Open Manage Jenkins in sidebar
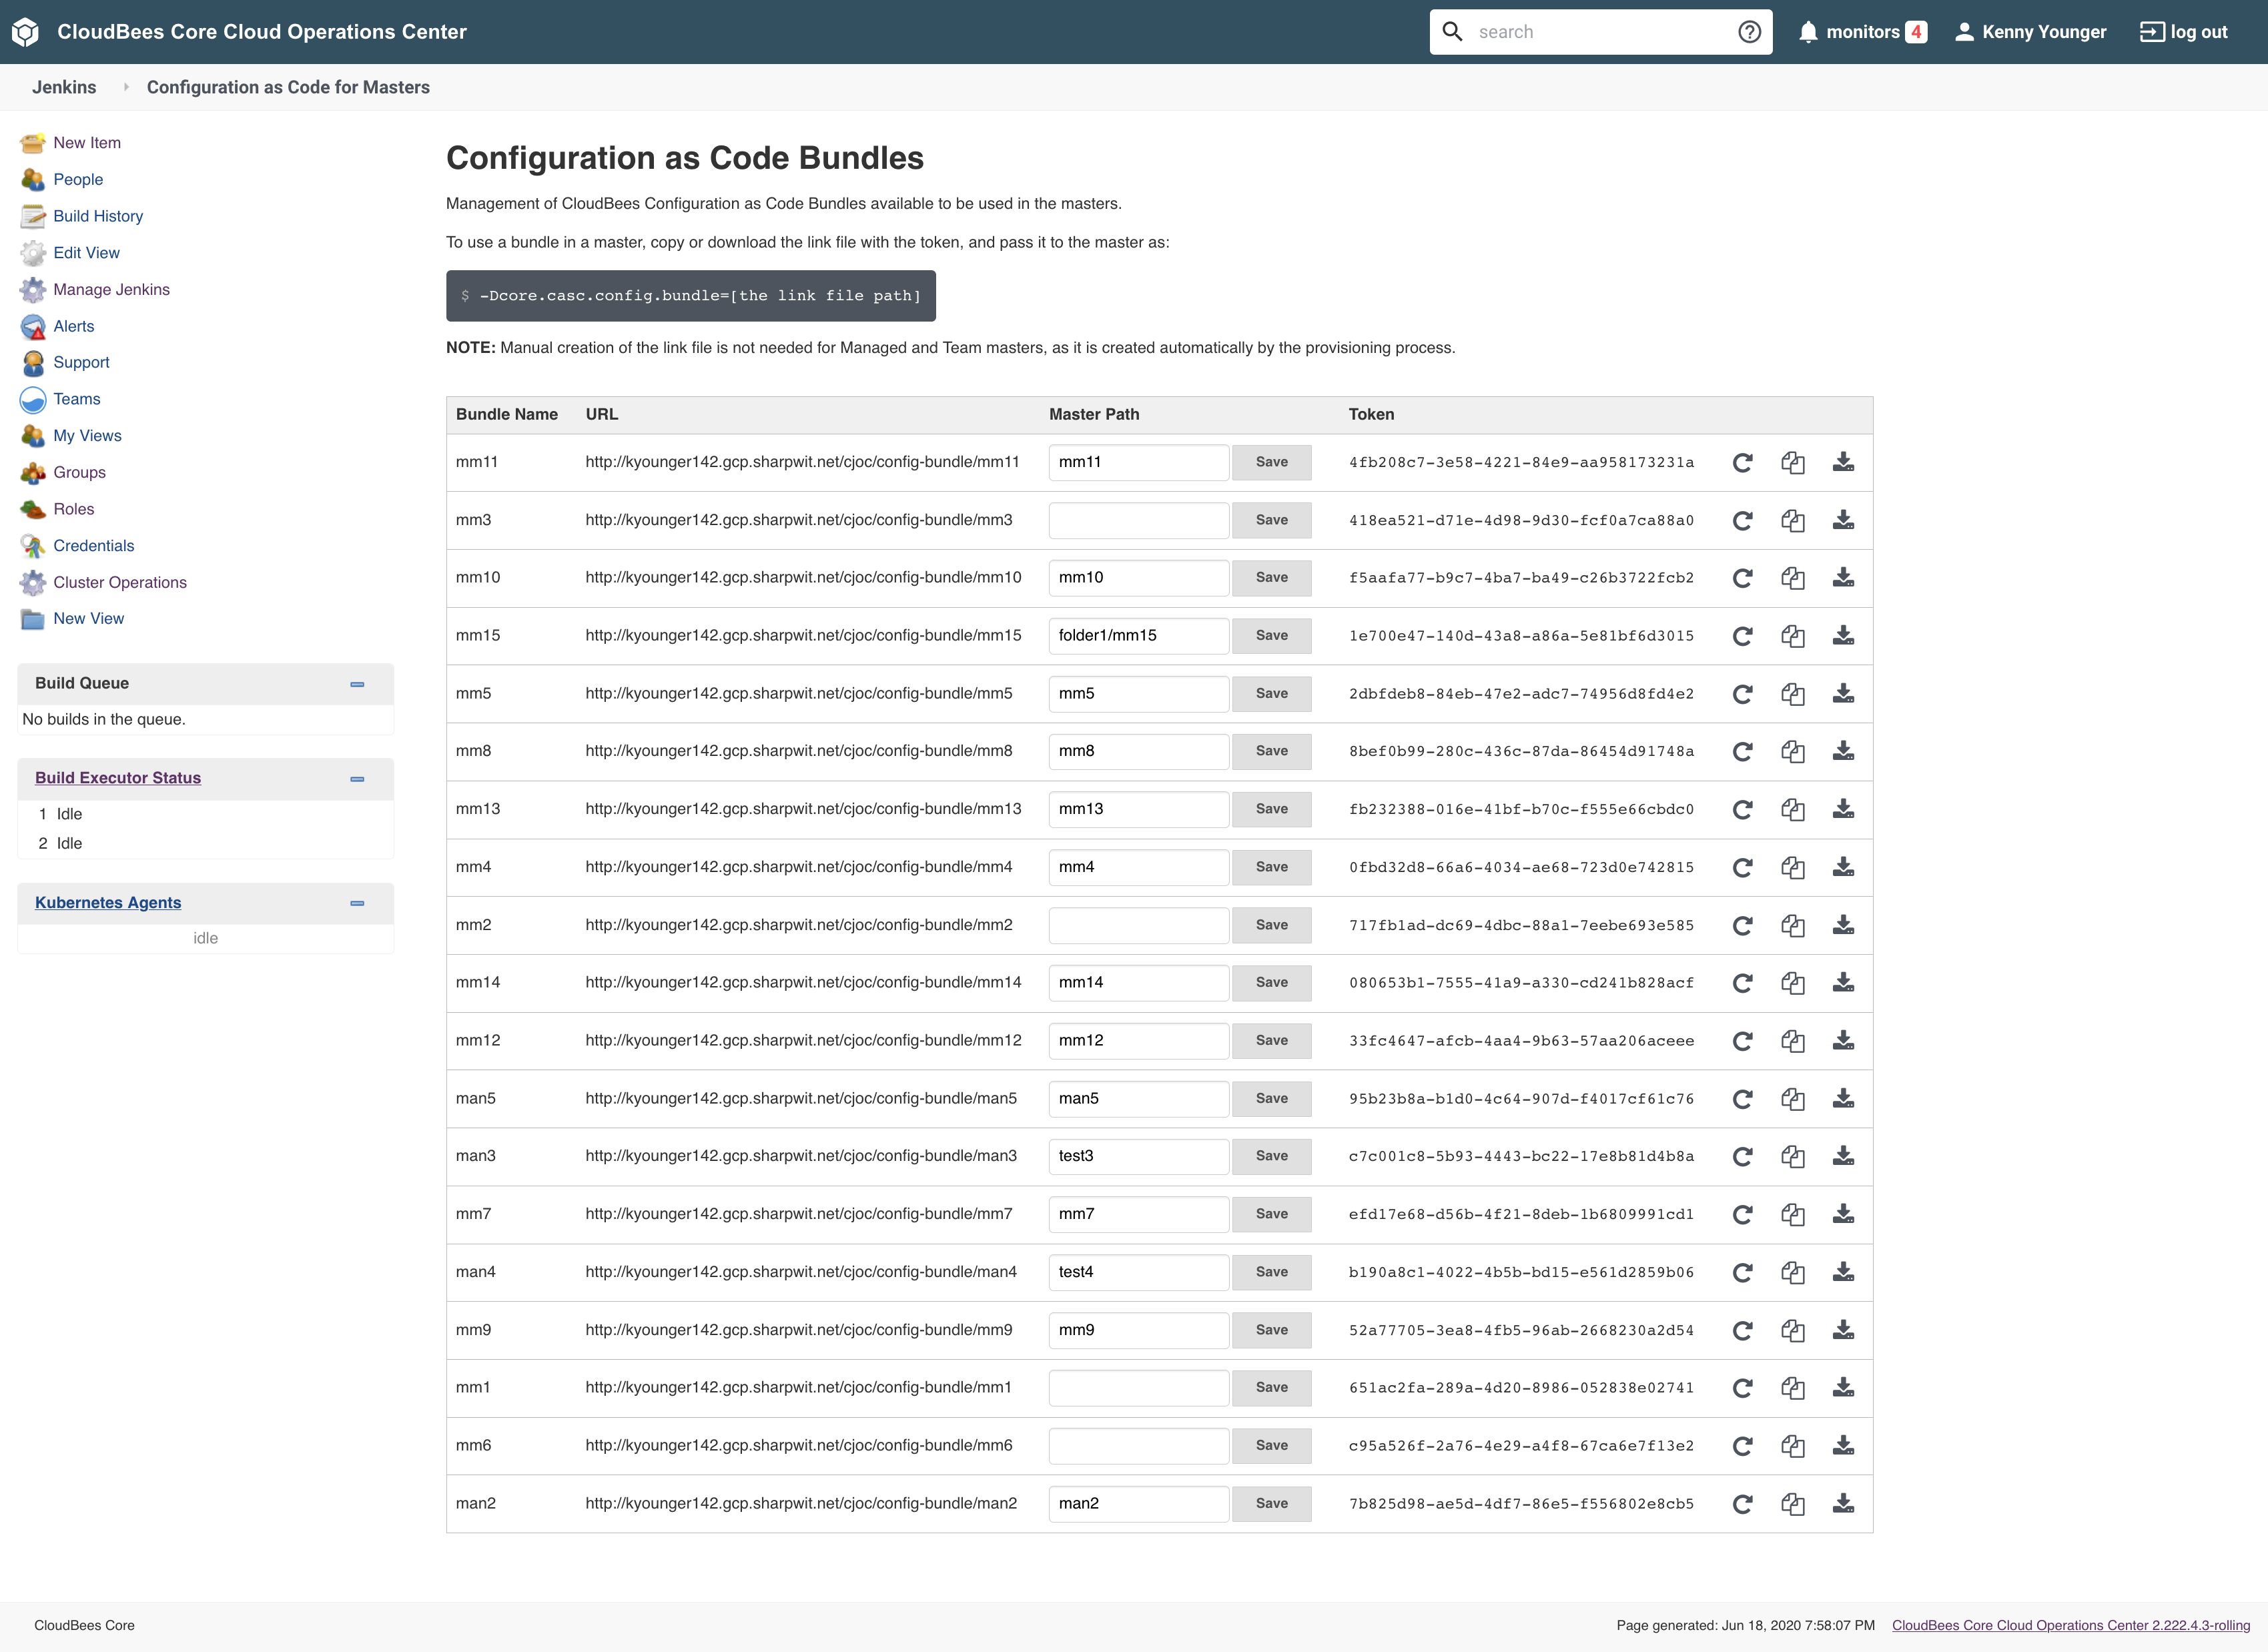This screenshot has height=1652, width=2268. click(111, 289)
